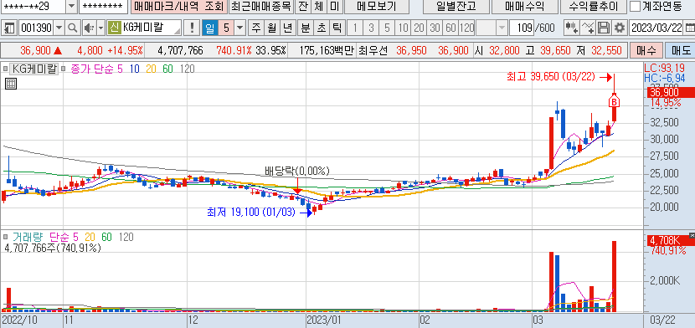Click the candle count field 109
Screen dimensions: 695x328
[523, 28]
